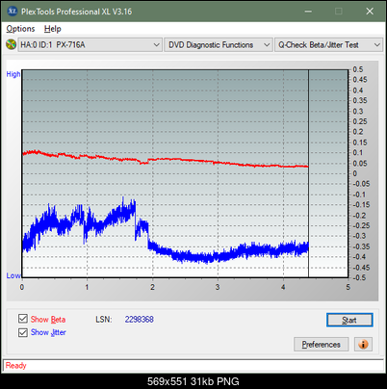The height and width of the screenshot is (389, 387).
Task: Expand the DVD Diagnostic Functions dropdown
Action: [219, 45]
